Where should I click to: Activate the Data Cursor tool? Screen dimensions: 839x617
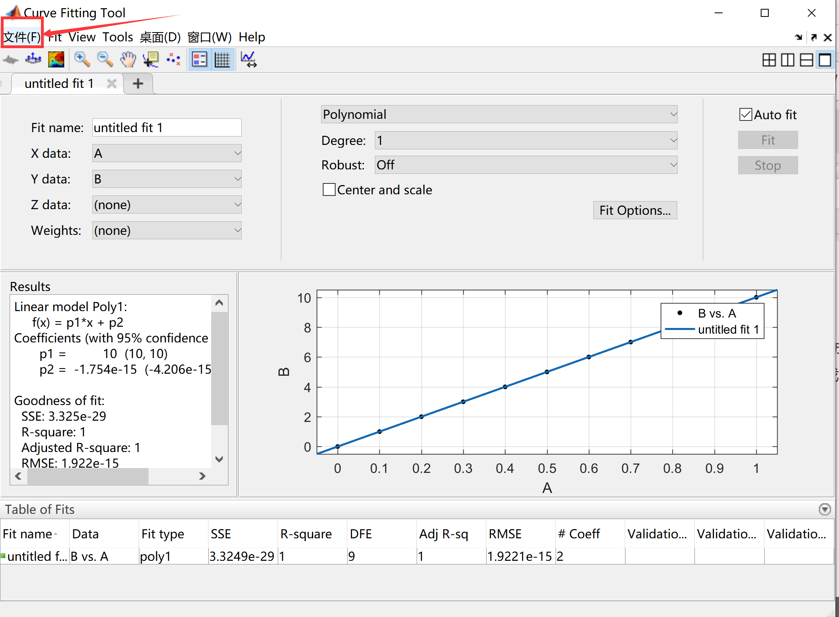[151, 59]
